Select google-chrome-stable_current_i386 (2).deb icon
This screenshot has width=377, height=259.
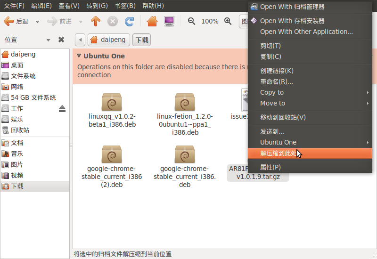coord(112,154)
